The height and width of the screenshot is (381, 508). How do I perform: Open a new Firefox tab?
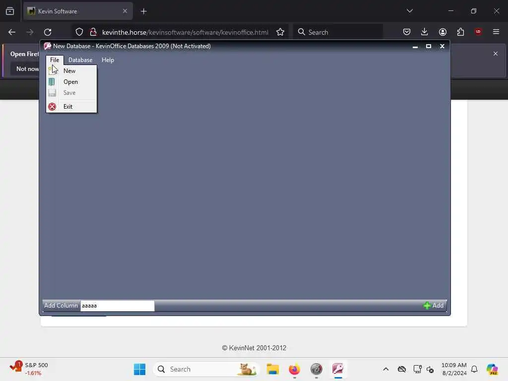click(x=144, y=11)
